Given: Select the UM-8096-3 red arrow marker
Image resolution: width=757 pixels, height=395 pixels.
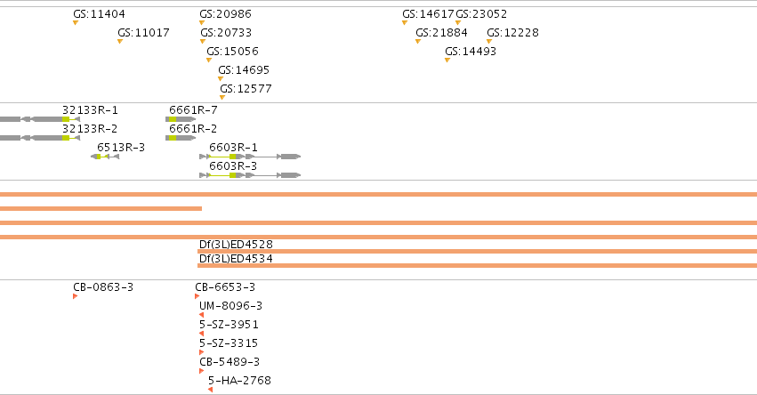Looking at the screenshot, I should click(201, 315).
